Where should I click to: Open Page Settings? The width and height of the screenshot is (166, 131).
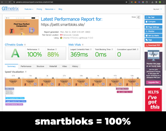(153, 27)
